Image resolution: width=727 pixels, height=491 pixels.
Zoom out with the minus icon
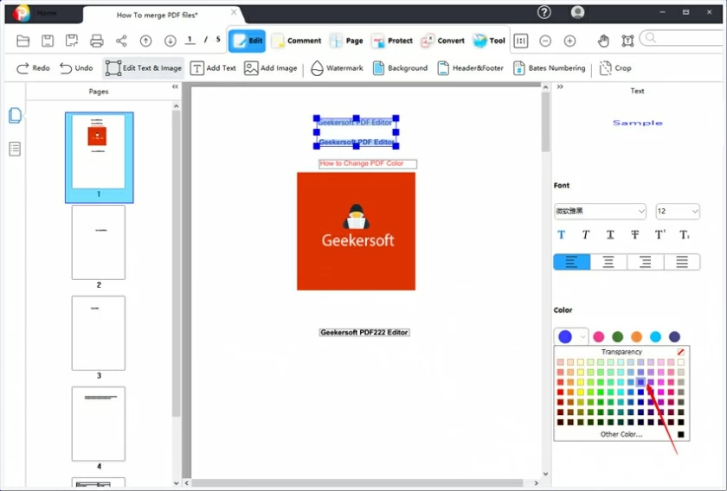(545, 41)
